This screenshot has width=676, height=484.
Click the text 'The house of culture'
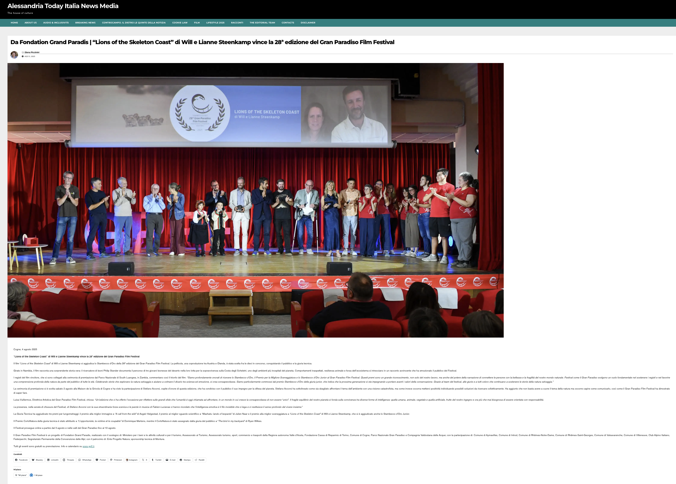click(x=20, y=13)
